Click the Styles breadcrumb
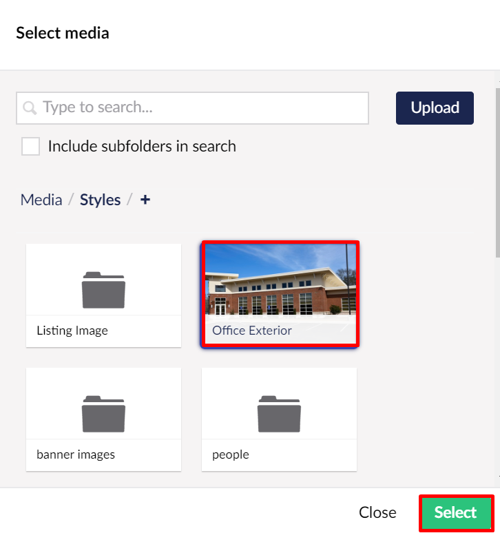 pos(100,200)
